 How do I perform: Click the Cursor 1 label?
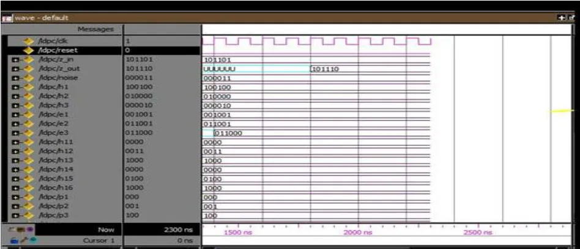99,241
